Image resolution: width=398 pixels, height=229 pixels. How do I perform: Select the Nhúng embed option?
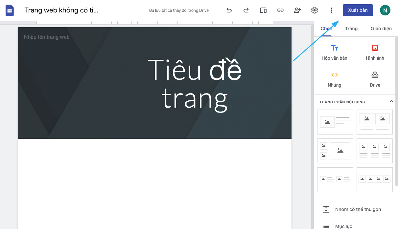coord(334,79)
